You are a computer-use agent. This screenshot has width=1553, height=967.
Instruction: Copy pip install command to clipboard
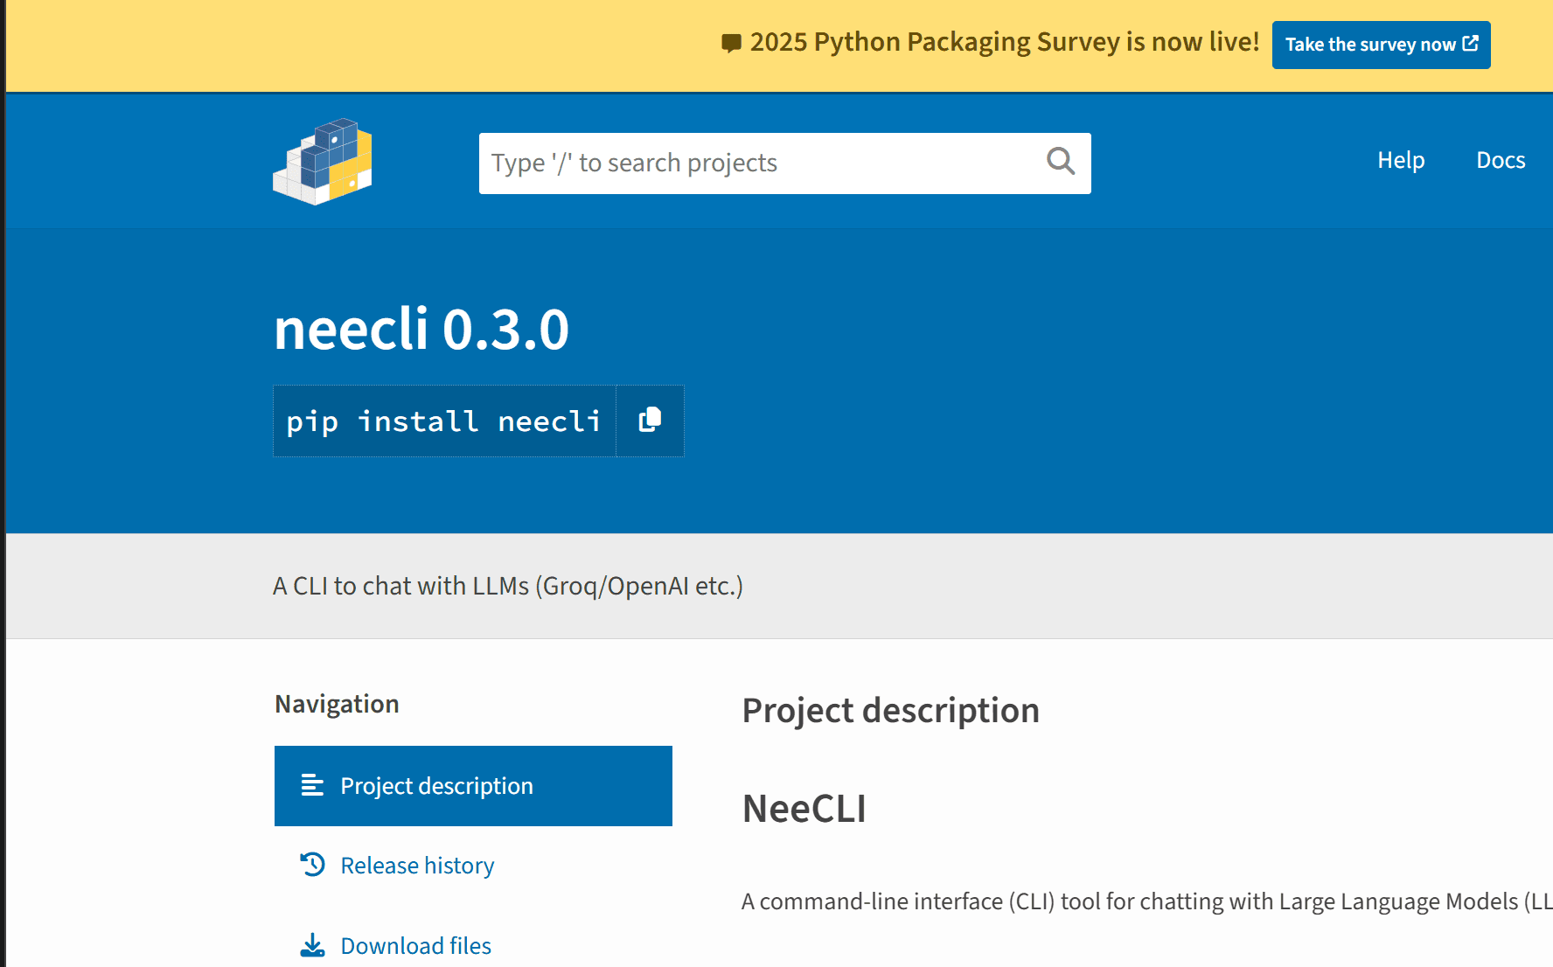pyautogui.click(x=650, y=421)
